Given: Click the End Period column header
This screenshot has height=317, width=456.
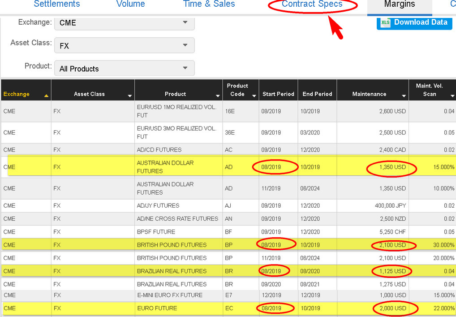Looking at the screenshot, I should [317, 90].
